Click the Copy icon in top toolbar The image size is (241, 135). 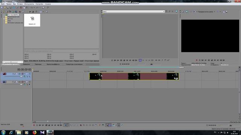tap(24, 7)
